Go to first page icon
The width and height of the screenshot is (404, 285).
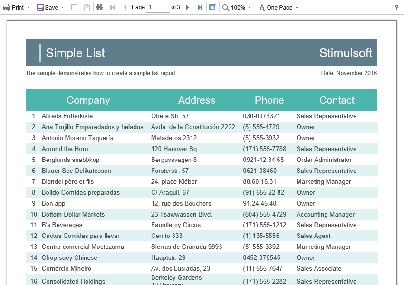tap(113, 8)
